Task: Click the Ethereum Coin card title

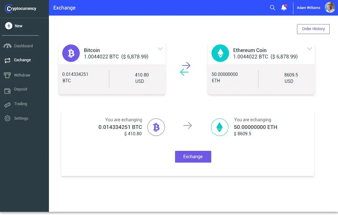Action: point(250,50)
